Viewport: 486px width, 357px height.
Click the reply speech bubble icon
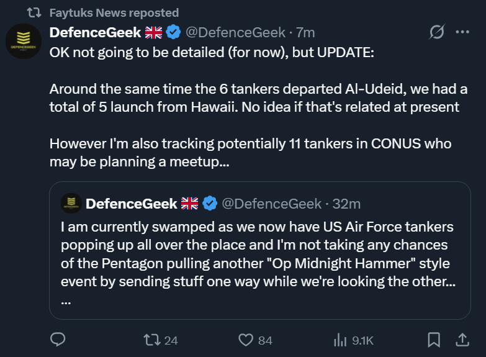(58, 340)
